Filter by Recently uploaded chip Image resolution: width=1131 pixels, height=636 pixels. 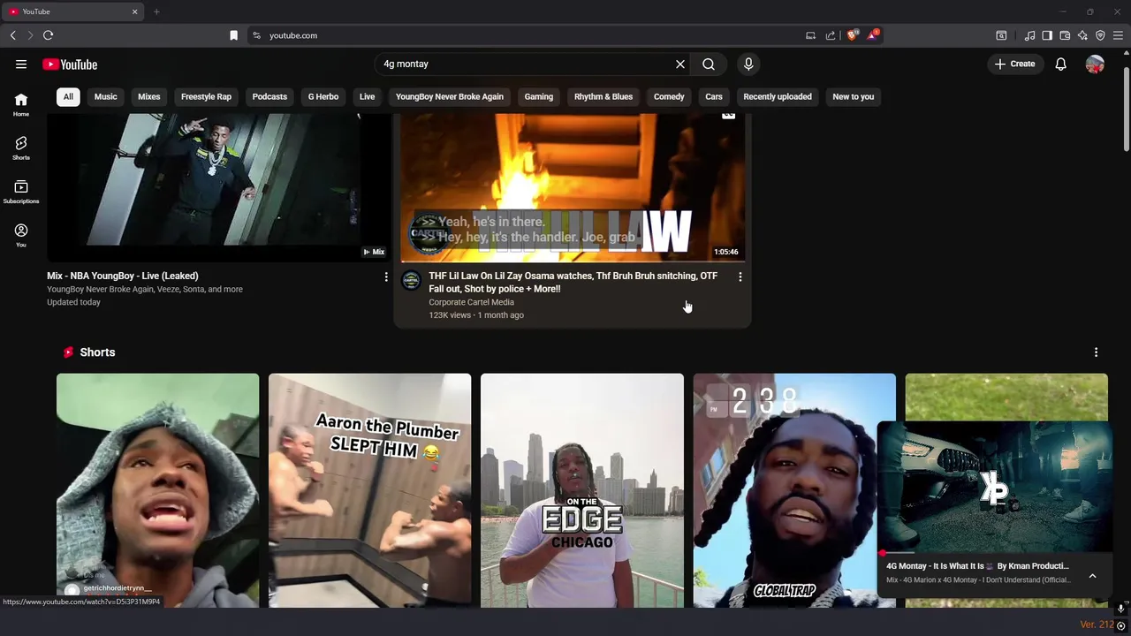click(778, 96)
